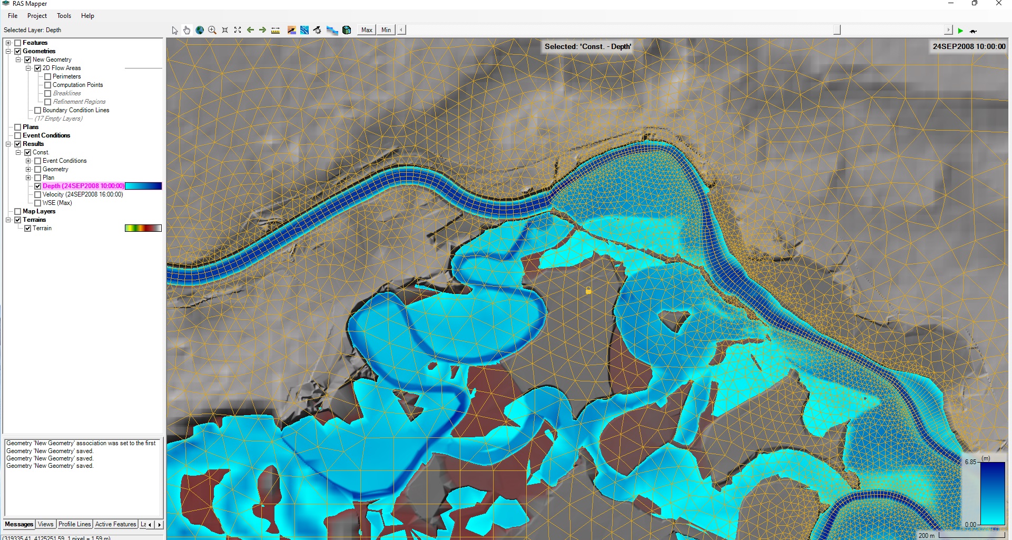Check the Velocity results layer
1012x540 pixels.
(37, 194)
